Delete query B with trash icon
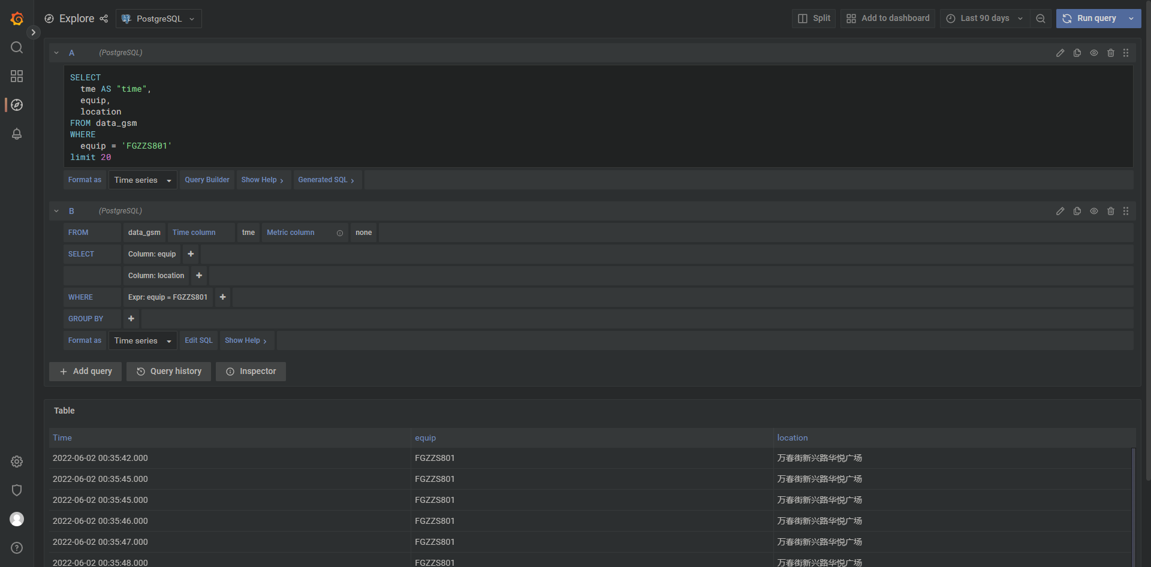1151x567 pixels. click(1111, 211)
